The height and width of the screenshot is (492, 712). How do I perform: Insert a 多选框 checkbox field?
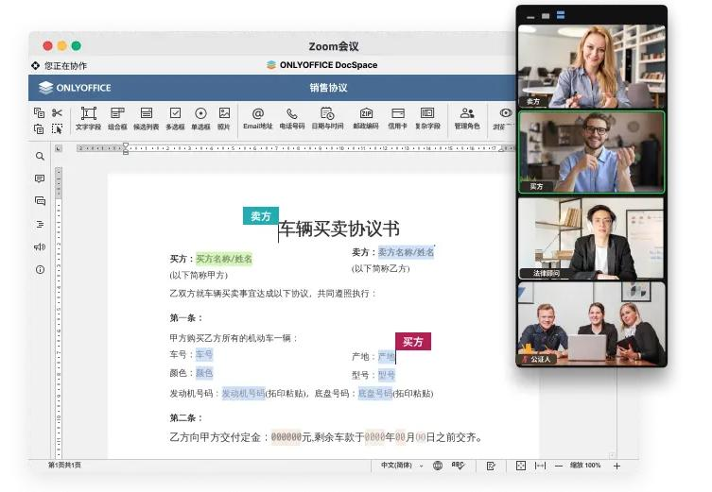[175, 118]
